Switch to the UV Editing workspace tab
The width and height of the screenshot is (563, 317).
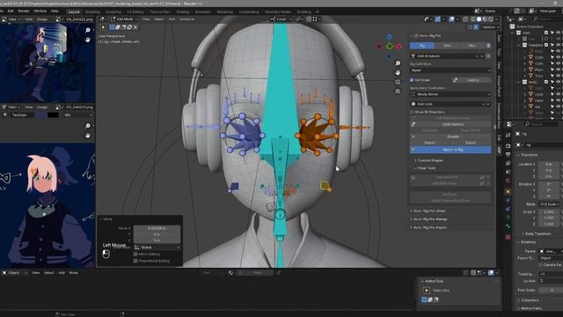[x=135, y=11]
